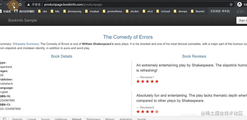Switch to the Lighthouse DevTools tab
247x120 pixels.
pyautogui.click(x=61, y=119)
